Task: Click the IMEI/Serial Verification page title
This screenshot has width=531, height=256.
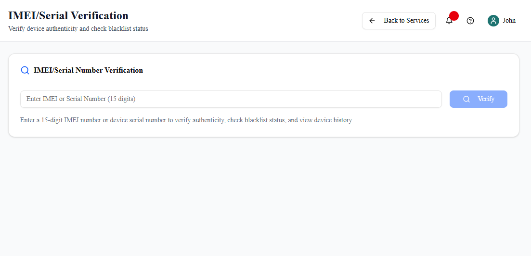Action: [68, 15]
